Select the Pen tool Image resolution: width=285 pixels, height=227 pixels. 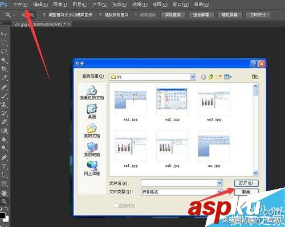pyautogui.click(x=4, y=158)
